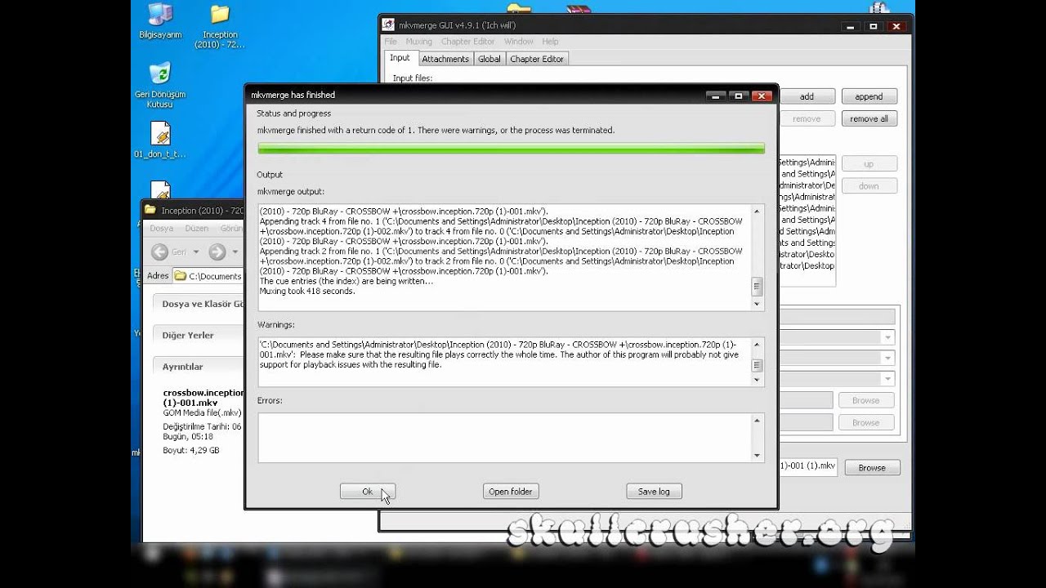The width and height of the screenshot is (1046, 588).
Task: Open forward history dropdown in Explorer
Action: [x=235, y=252]
